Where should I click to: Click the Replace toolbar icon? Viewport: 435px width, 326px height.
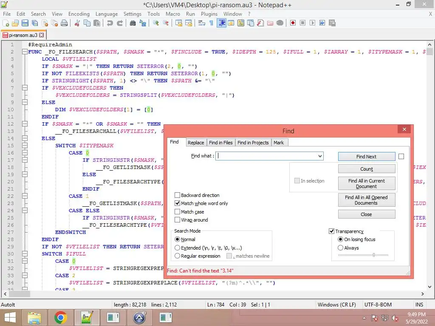(x=143, y=23)
